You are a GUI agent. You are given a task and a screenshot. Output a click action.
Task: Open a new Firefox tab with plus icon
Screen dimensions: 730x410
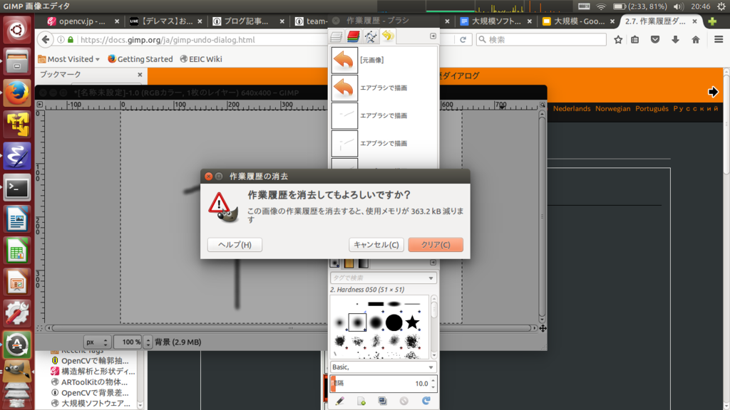[x=712, y=21]
